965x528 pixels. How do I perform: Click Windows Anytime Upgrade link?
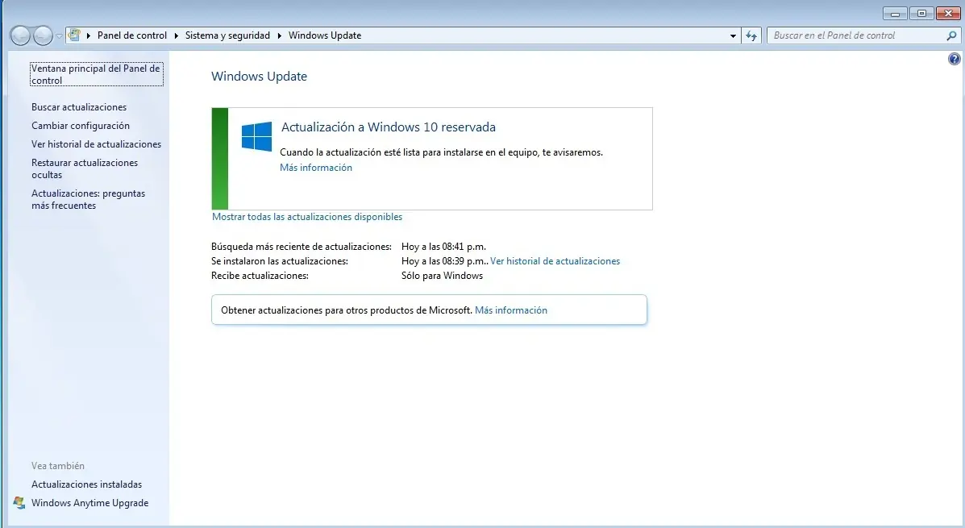[x=89, y=503]
